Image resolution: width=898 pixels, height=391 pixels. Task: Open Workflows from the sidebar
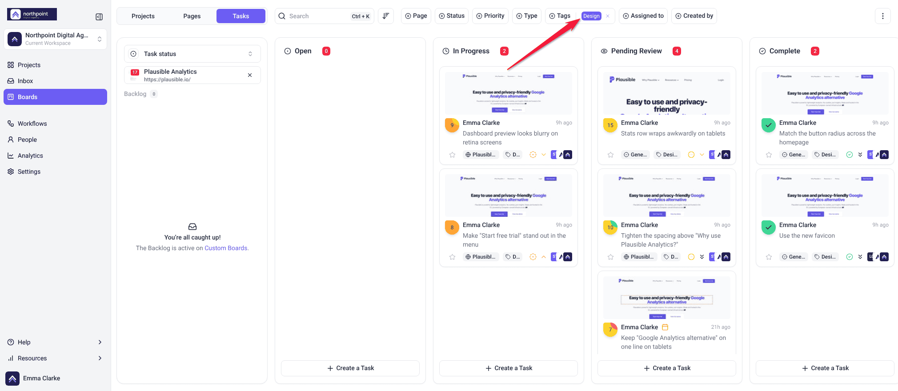pos(55,124)
